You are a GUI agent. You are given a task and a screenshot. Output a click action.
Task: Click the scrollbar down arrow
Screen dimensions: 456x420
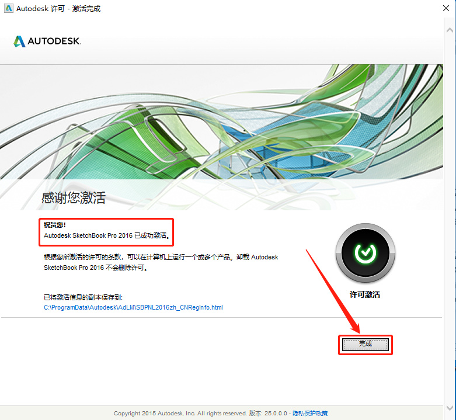tap(450, 408)
